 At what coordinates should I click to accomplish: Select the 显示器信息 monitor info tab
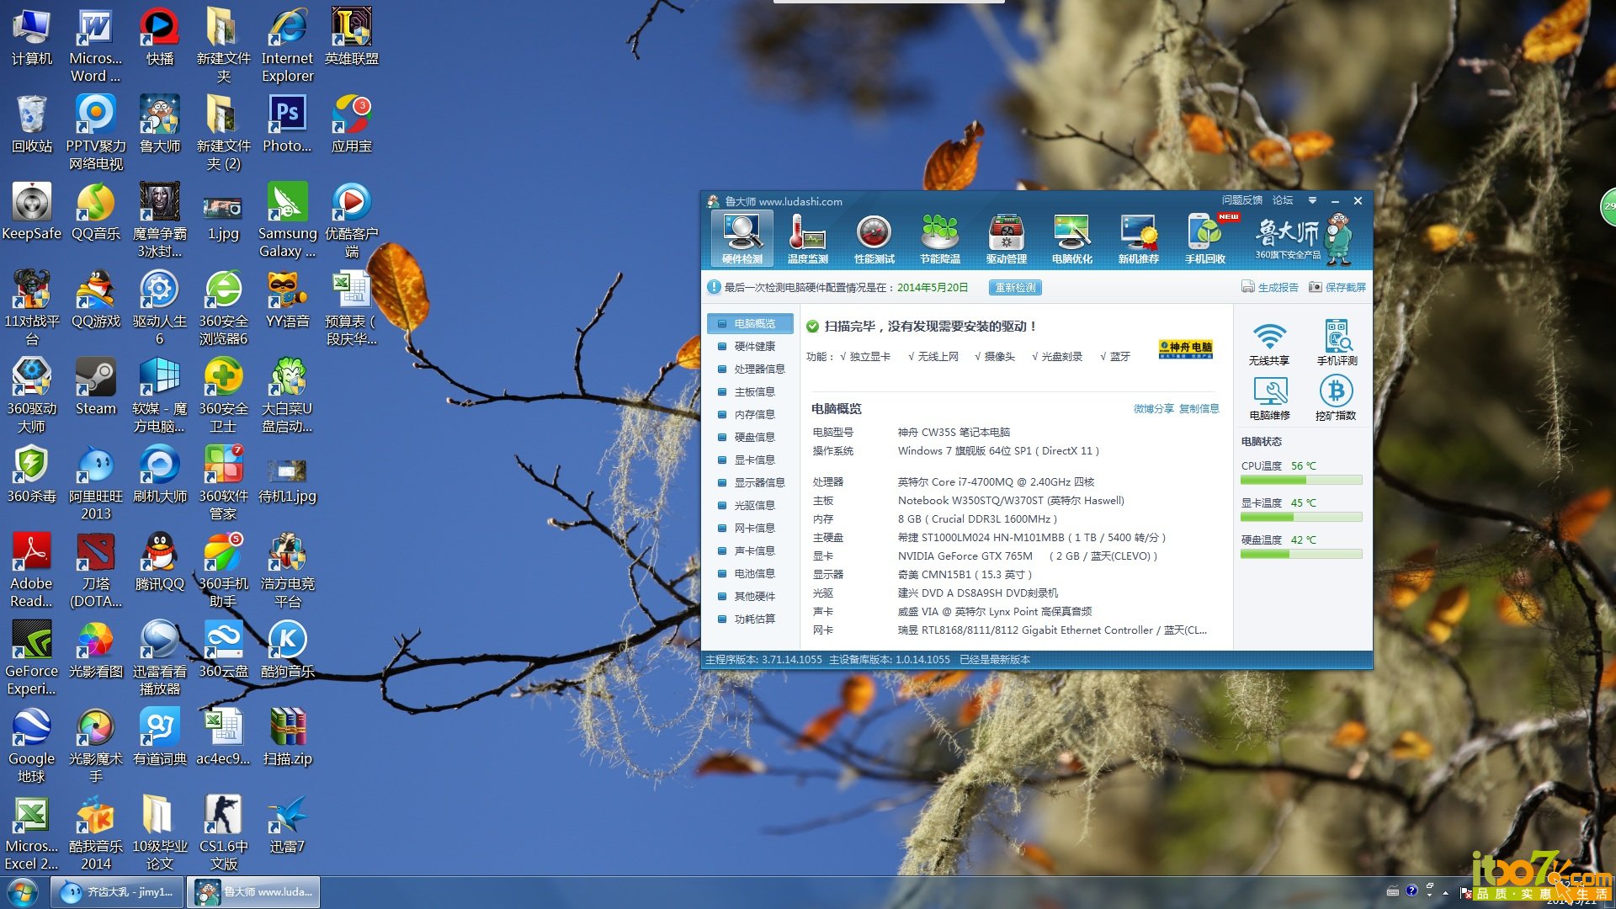point(751,483)
